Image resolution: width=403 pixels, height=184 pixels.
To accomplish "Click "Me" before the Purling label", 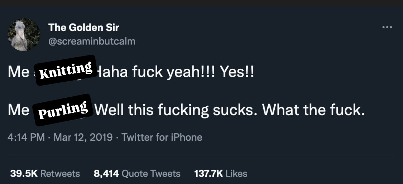I will (x=18, y=110).
